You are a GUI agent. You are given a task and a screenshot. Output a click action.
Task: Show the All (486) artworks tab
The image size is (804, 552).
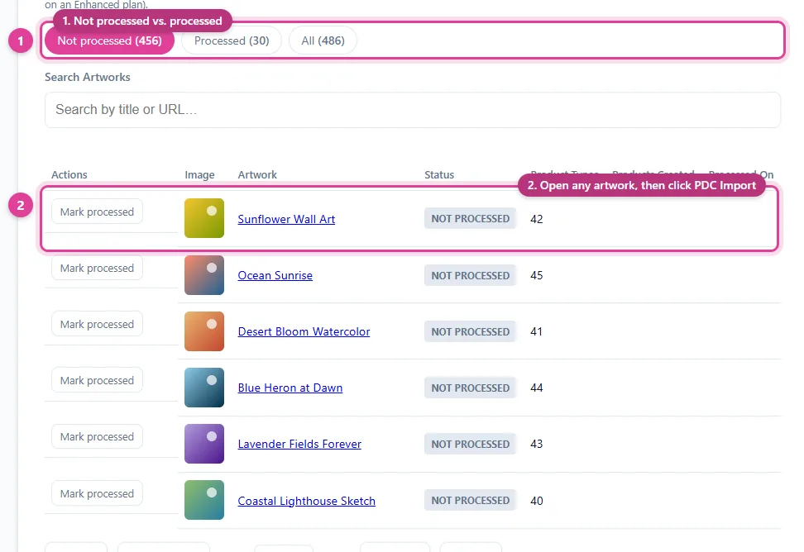point(323,41)
